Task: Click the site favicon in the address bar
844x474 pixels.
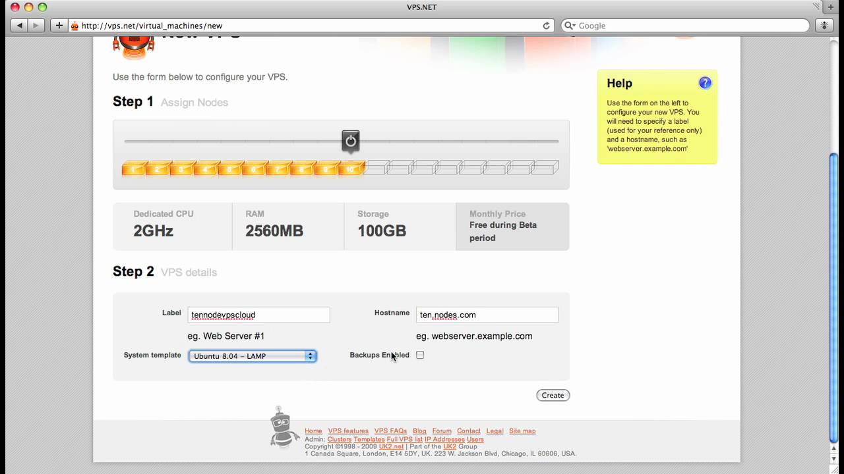Action: pos(75,26)
